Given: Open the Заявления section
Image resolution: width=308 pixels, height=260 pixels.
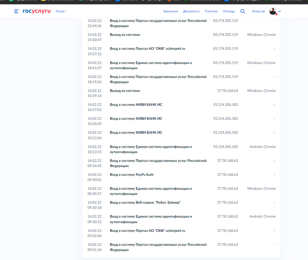Looking at the screenshot, I should (171, 11).
